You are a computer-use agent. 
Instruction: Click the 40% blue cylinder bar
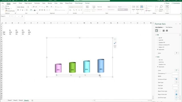tap(101, 66)
